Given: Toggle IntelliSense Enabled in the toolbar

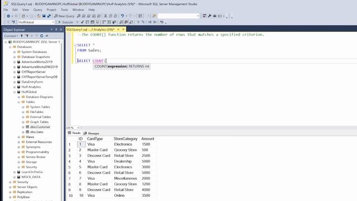Looking at the screenshot, I should (97, 22).
